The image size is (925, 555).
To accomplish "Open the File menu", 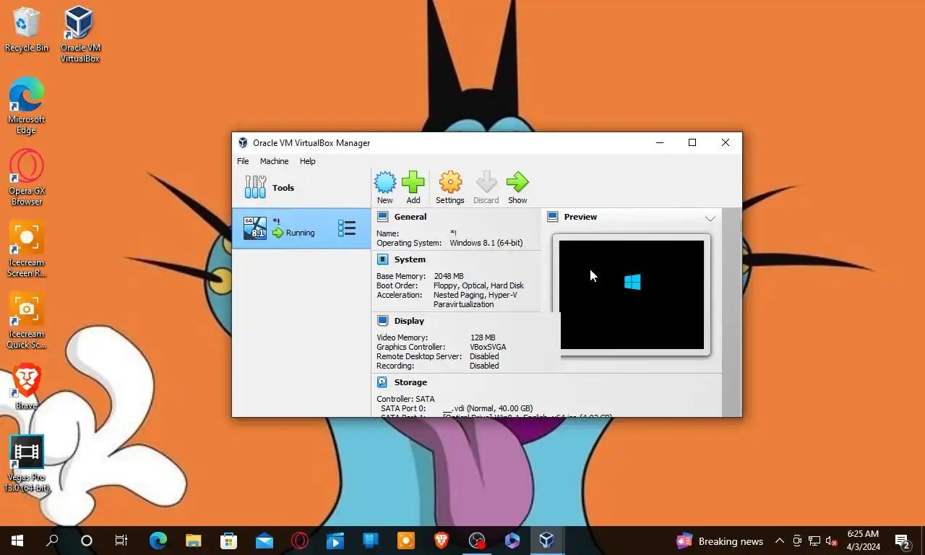I will (x=243, y=161).
